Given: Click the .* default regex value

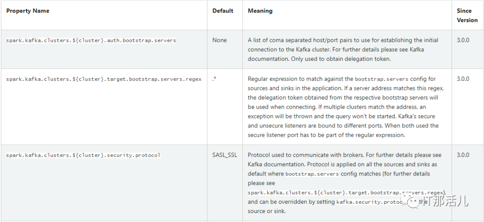Looking at the screenshot, I should 214,79.
